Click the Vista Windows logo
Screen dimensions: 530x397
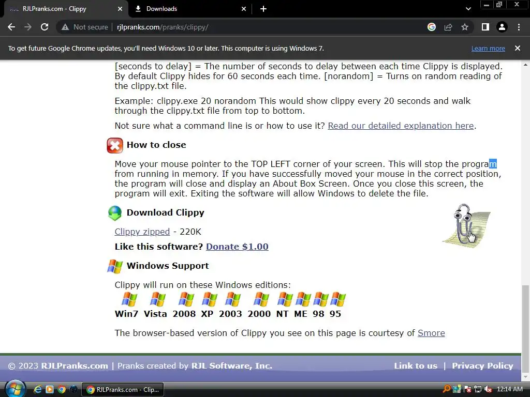tap(158, 299)
